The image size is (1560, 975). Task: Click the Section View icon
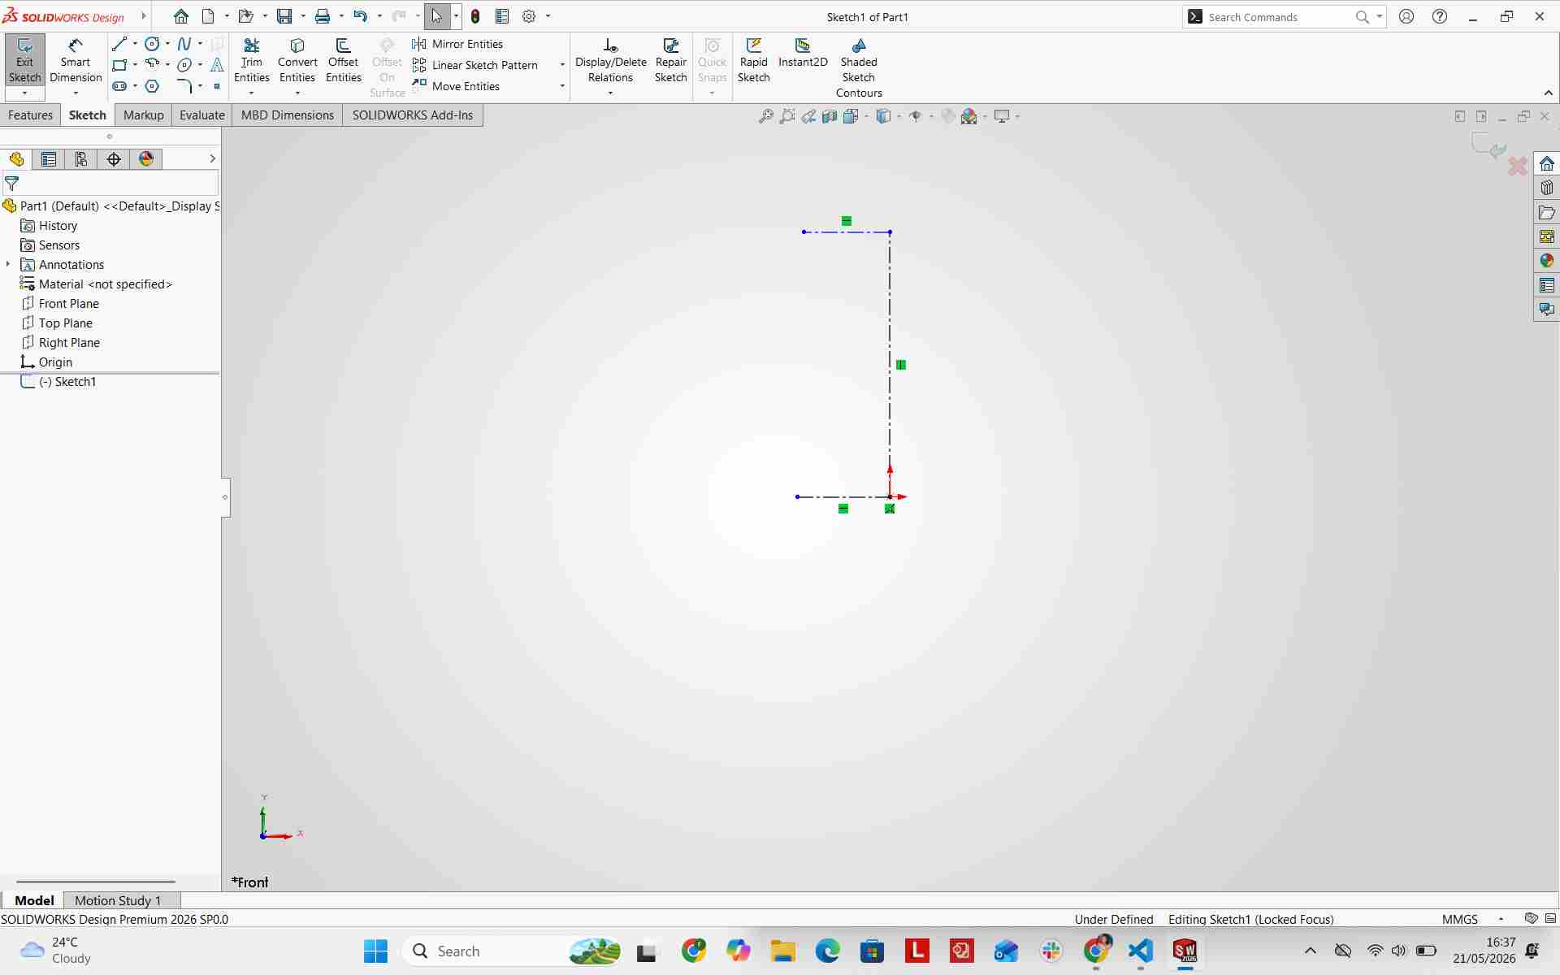pos(830,116)
